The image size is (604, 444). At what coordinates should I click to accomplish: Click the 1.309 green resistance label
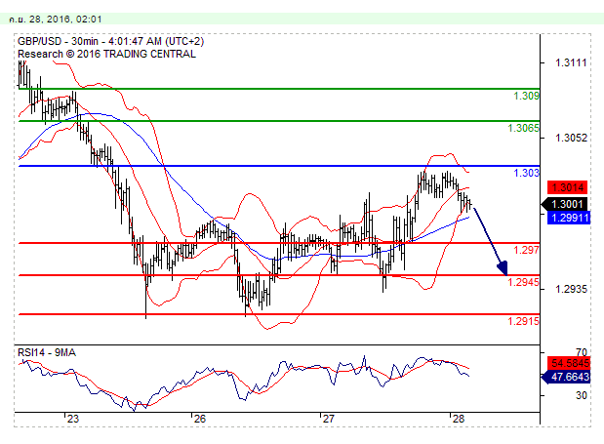526,96
